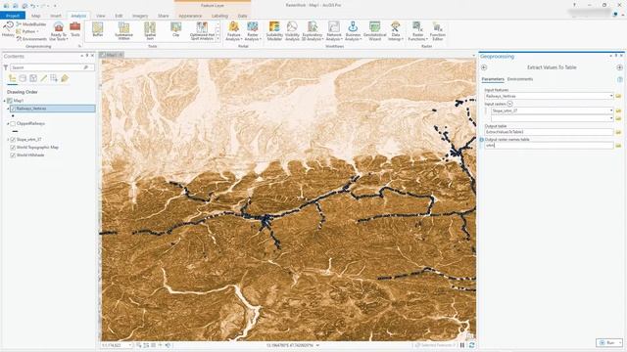
Task: Open the Slope_utm_37 input raster dropdown
Action: click(611, 110)
